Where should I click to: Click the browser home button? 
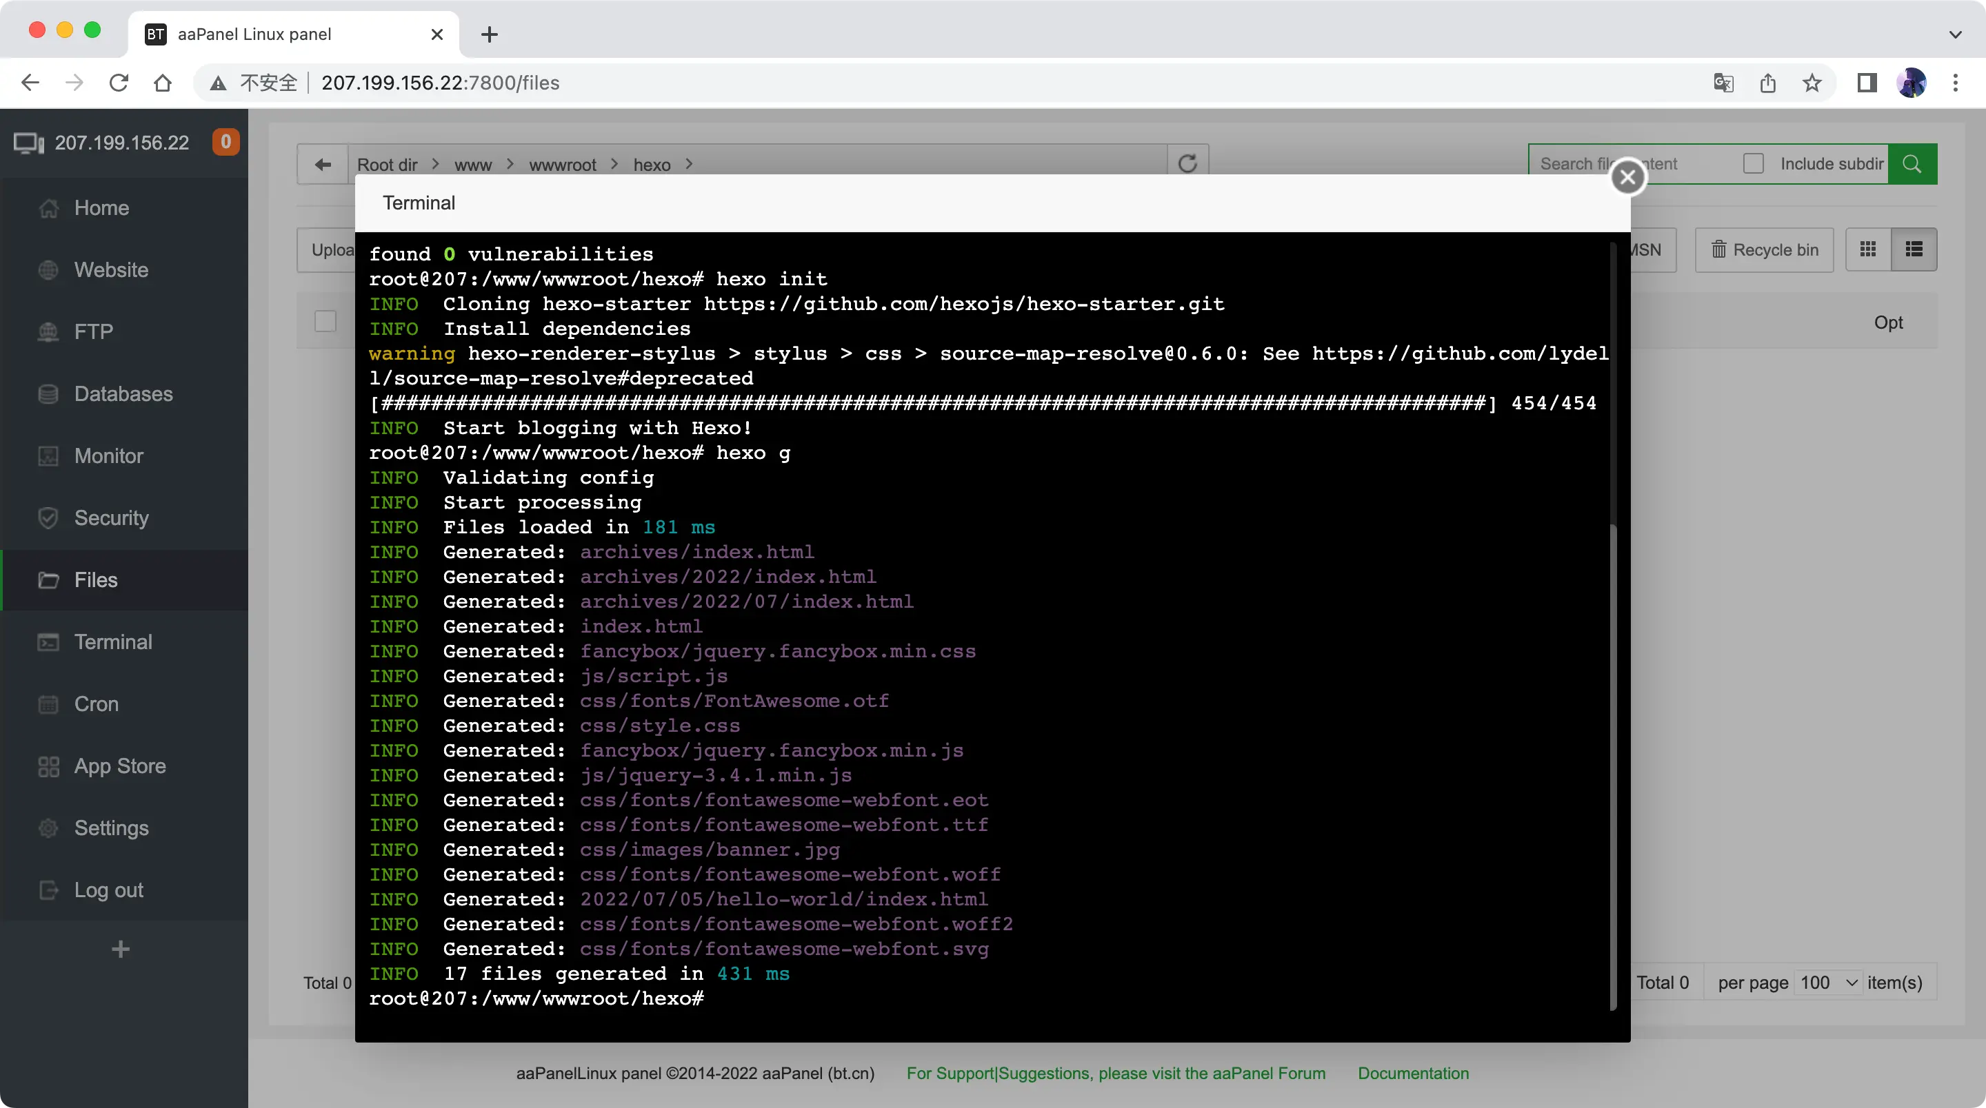[x=163, y=83]
